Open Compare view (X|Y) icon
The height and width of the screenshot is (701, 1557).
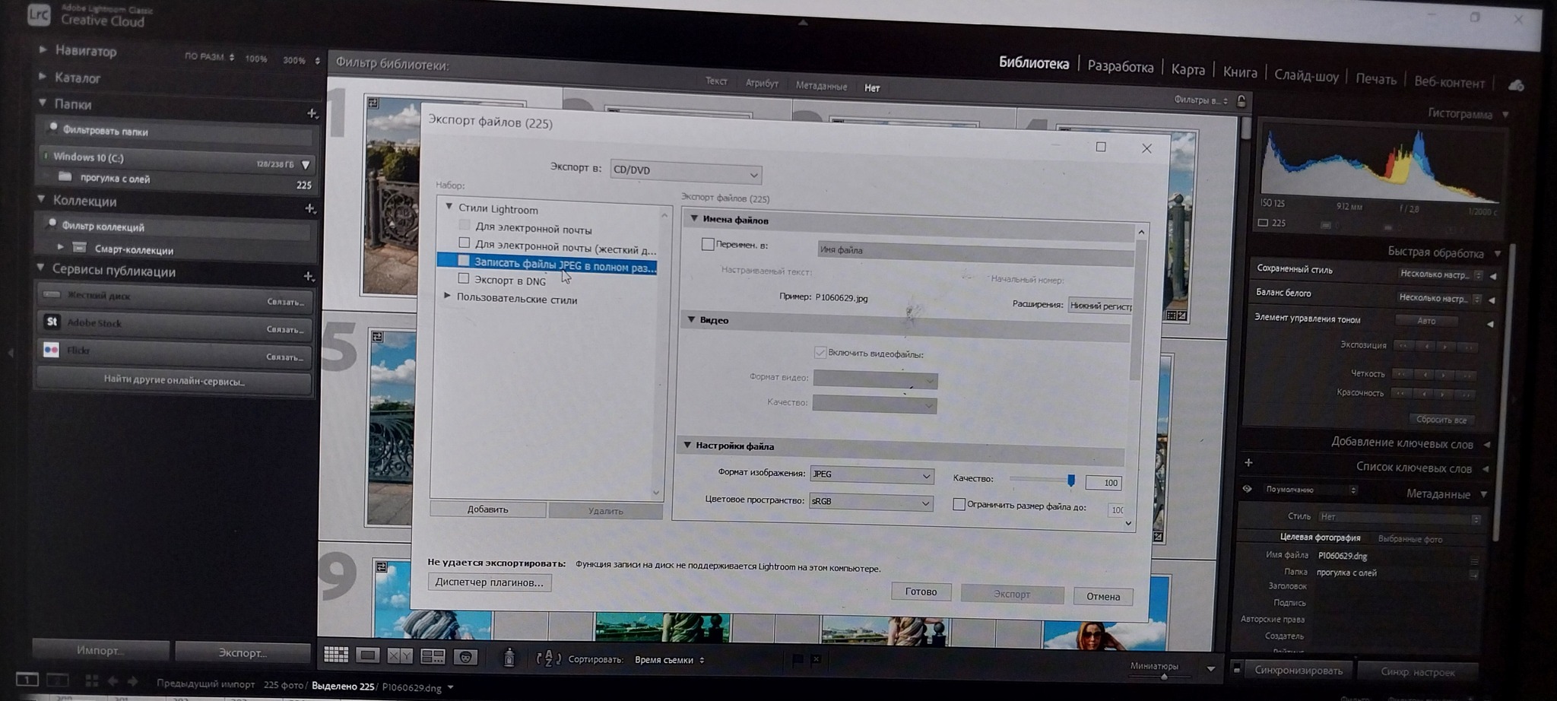click(400, 655)
